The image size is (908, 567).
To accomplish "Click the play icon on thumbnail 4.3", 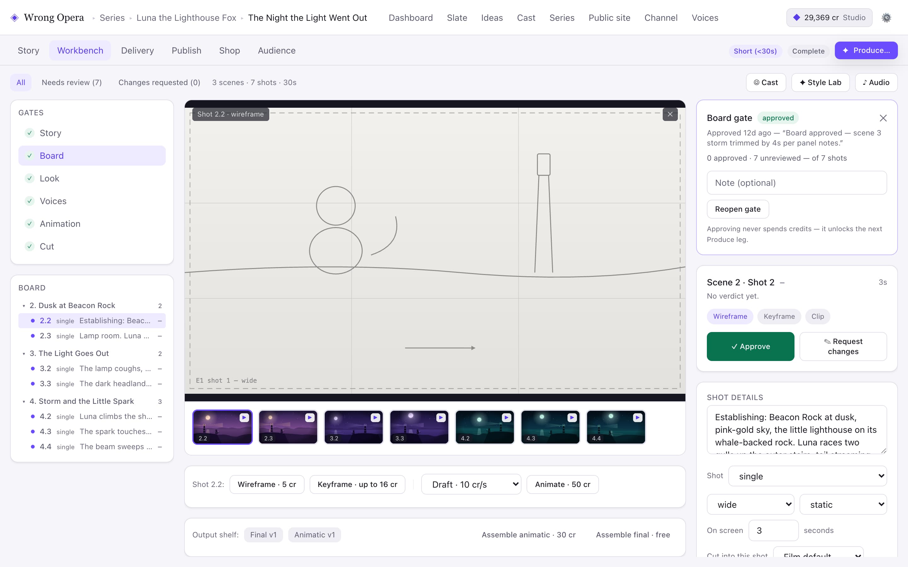I will (572, 418).
